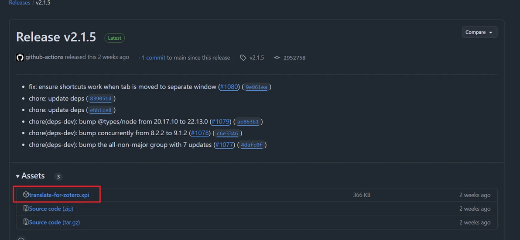Open the Compare dropdown
The image size is (520, 240).
coord(479,32)
